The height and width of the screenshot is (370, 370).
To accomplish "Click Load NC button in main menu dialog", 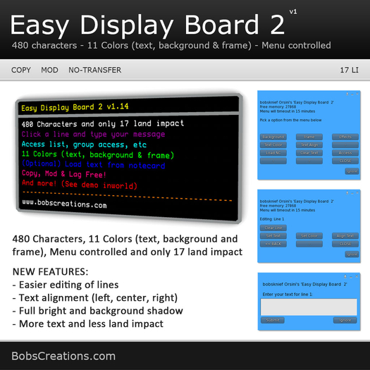I will pyautogui.click(x=273, y=153).
